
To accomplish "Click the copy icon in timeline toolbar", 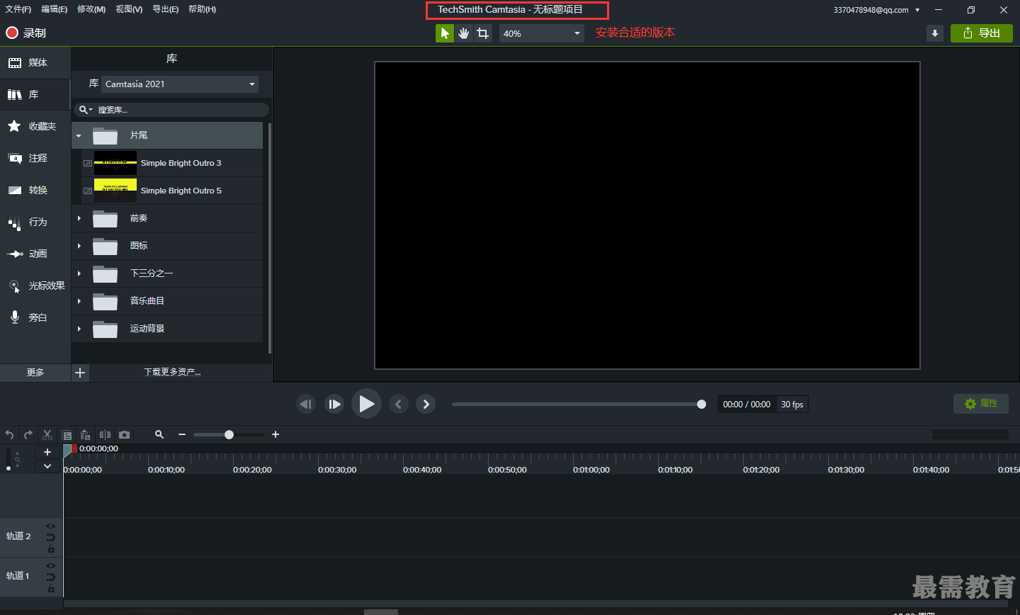I will click(x=67, y=435).
